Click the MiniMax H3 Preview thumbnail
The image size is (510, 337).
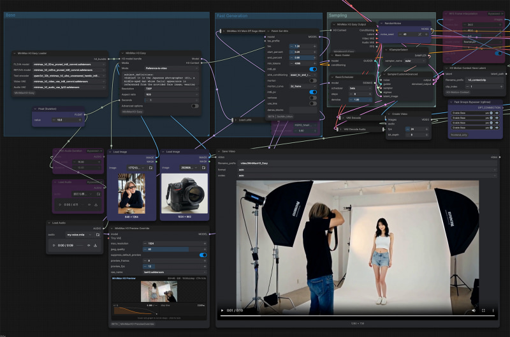[x=159, y=292]
